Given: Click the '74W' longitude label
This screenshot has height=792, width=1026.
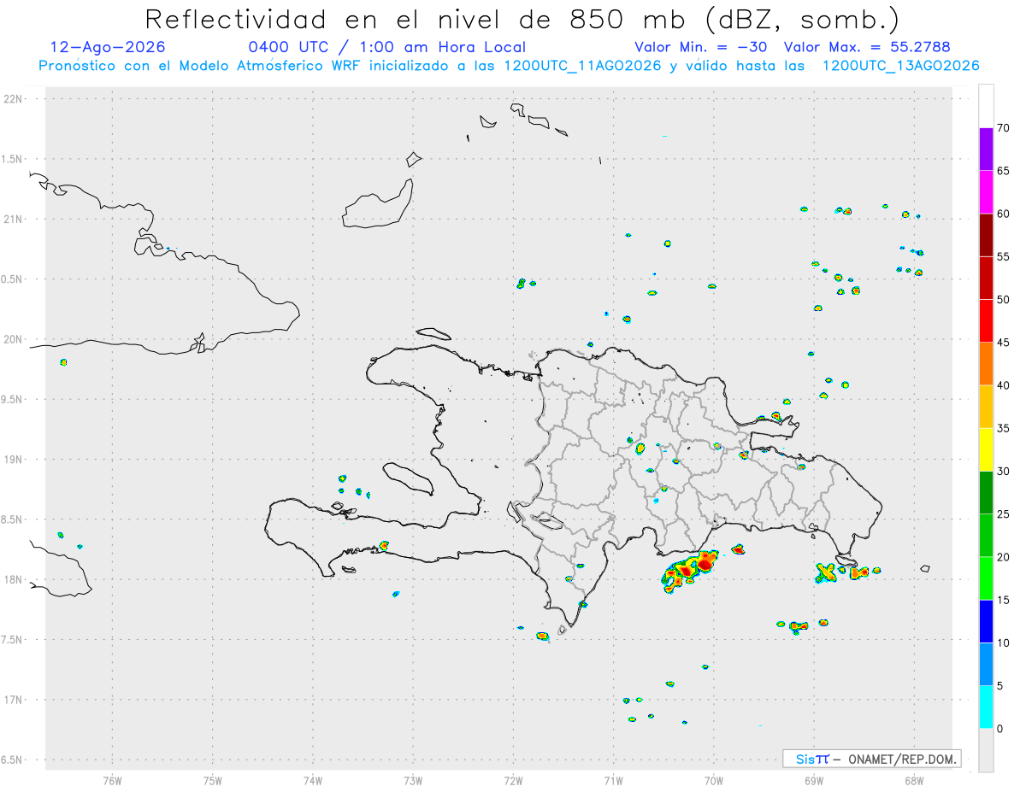Looking at the screenshot, I should (x=313, y=780).
